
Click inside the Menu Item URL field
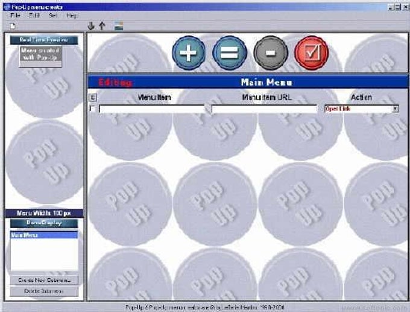[x=264, y=109]
